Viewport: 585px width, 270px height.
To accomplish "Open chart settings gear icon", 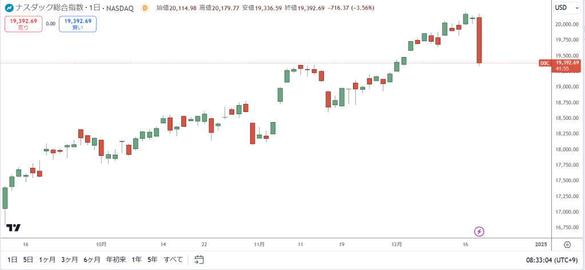I will [x=567, y=245].
